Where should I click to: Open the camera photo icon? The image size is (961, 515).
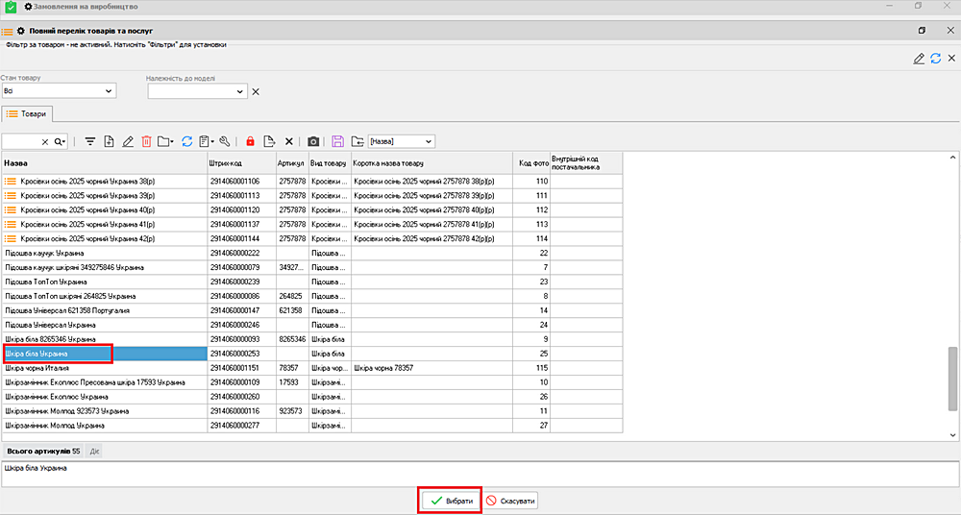pos(313,141)
